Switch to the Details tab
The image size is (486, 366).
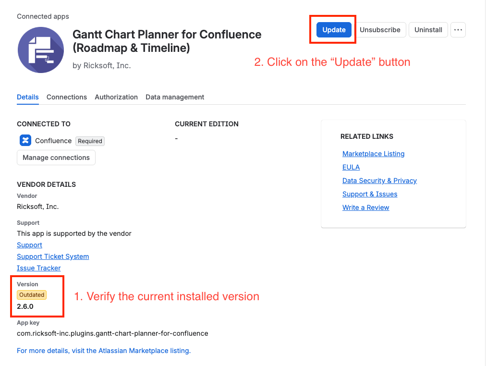[27, 97]
